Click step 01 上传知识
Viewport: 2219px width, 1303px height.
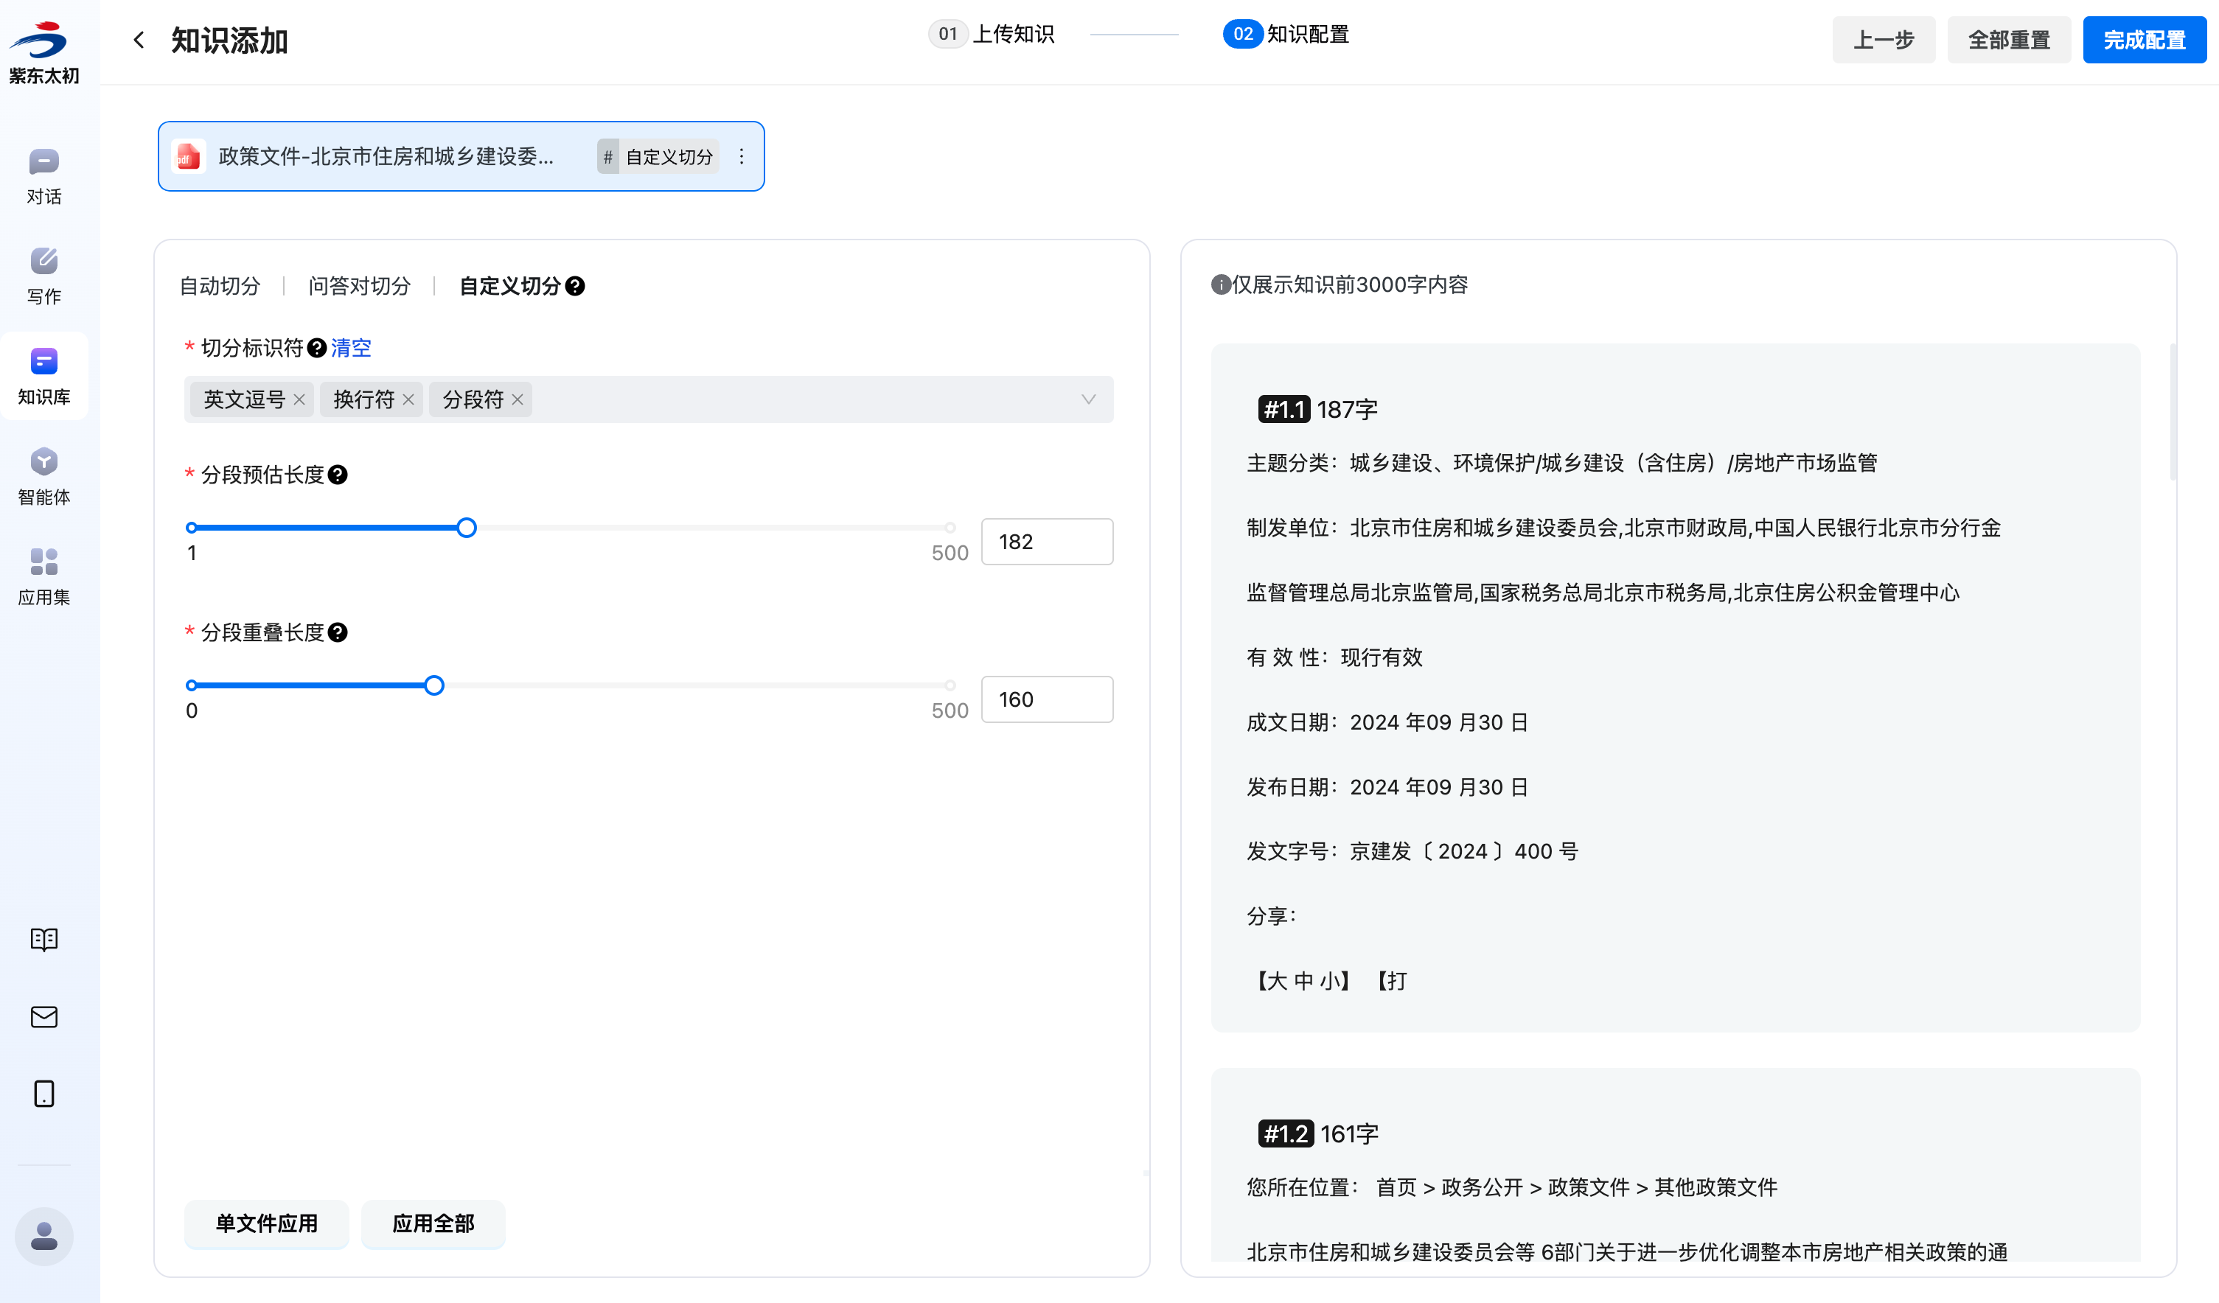tap(992, 35)
